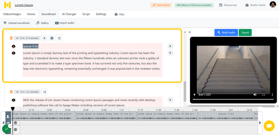This screenshot has height=135, width=279.
Task: Select the [pause 0.3s] timeline clip
Action: click(226, 116)
